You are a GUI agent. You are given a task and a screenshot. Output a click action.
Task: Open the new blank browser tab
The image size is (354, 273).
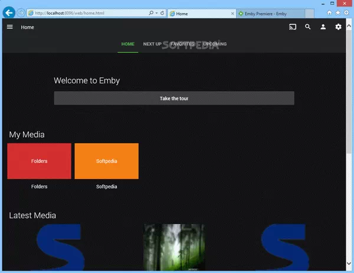[309, 14]
